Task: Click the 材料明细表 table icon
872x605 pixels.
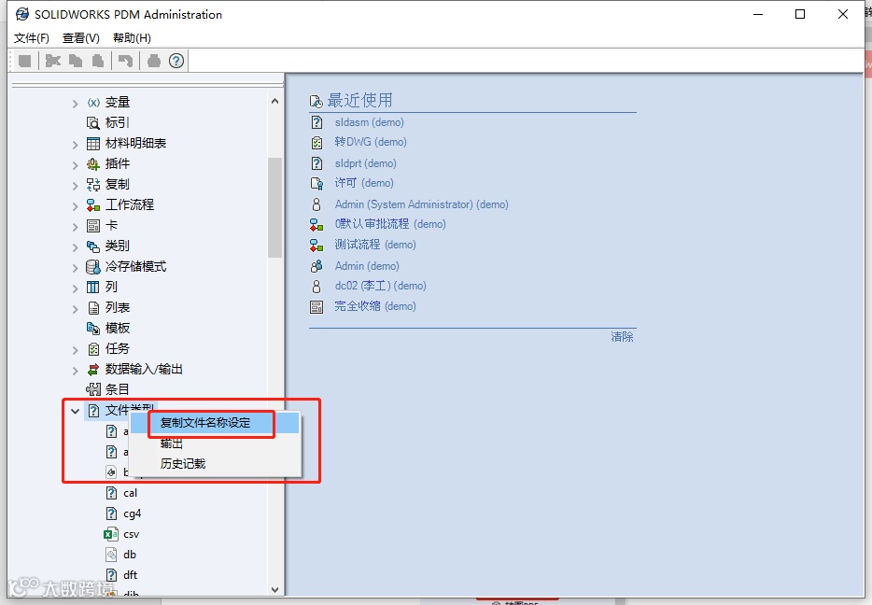Action: pyautogui.click(x=93, y=144)
